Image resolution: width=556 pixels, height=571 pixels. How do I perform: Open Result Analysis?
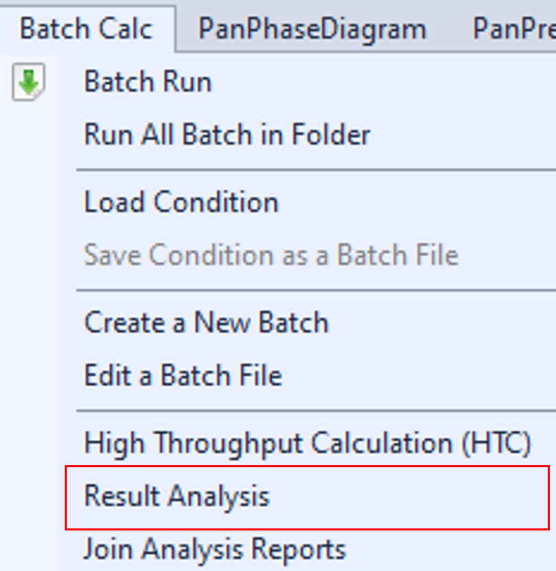[176, 496]
